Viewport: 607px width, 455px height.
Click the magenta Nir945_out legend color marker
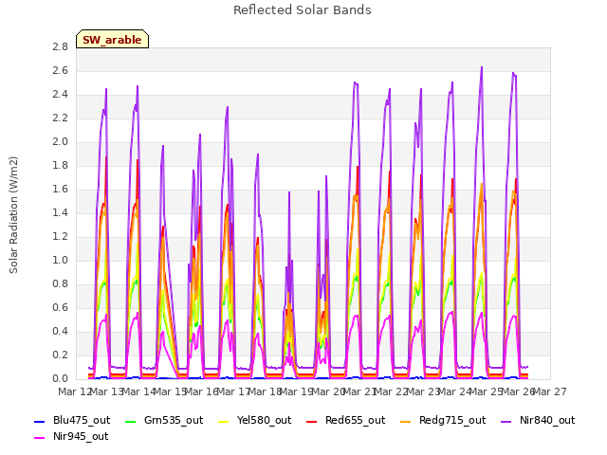coord(40,438)
